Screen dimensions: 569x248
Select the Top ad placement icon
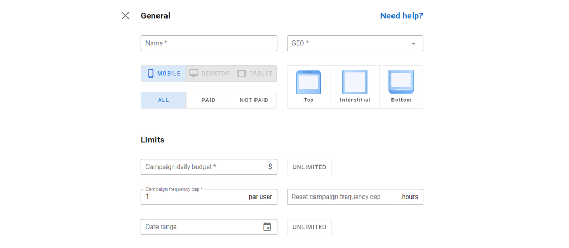308,82
